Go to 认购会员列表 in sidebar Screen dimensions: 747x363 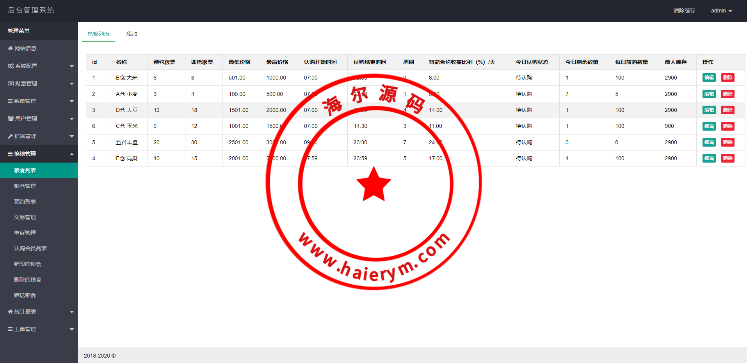click(30, 248)
